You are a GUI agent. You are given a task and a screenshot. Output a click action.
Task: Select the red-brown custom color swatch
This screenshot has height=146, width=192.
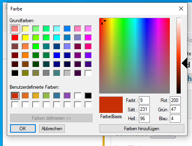(15, 96)
